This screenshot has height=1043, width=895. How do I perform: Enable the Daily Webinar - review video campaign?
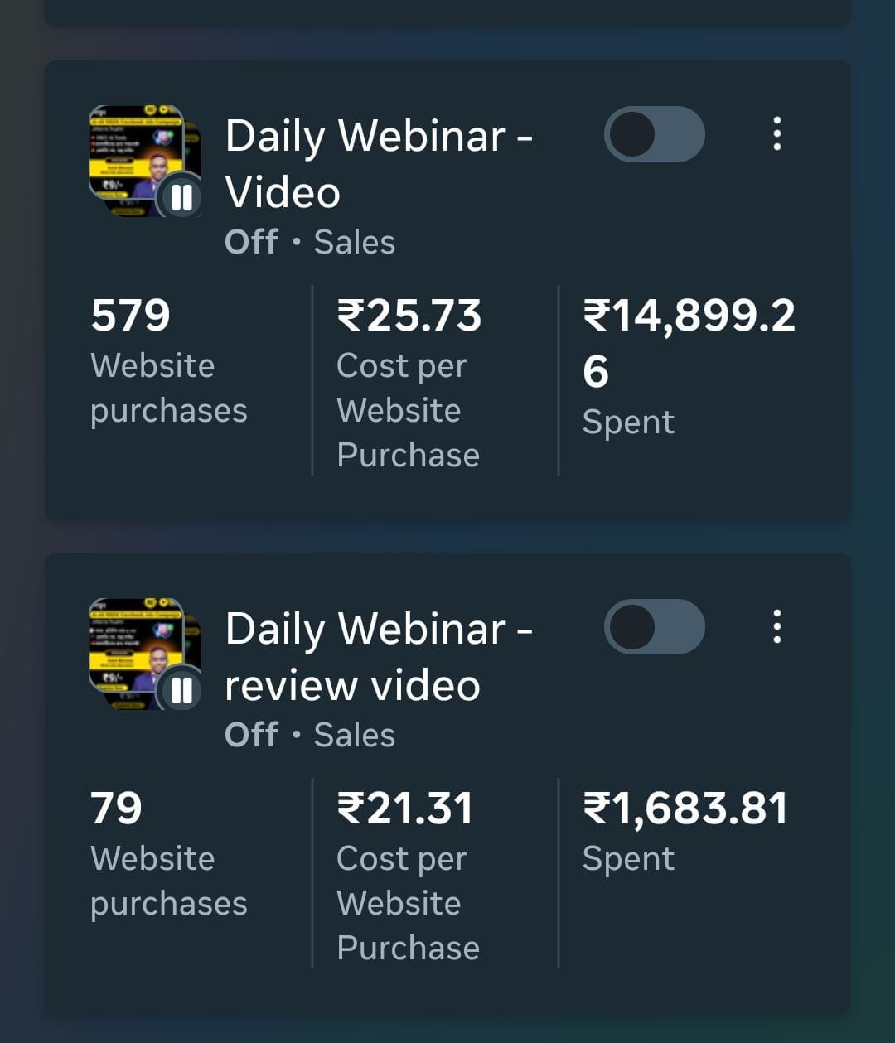coord(654,627)
